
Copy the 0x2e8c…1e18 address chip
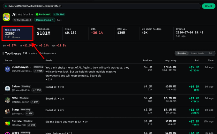tap(22, 20)
